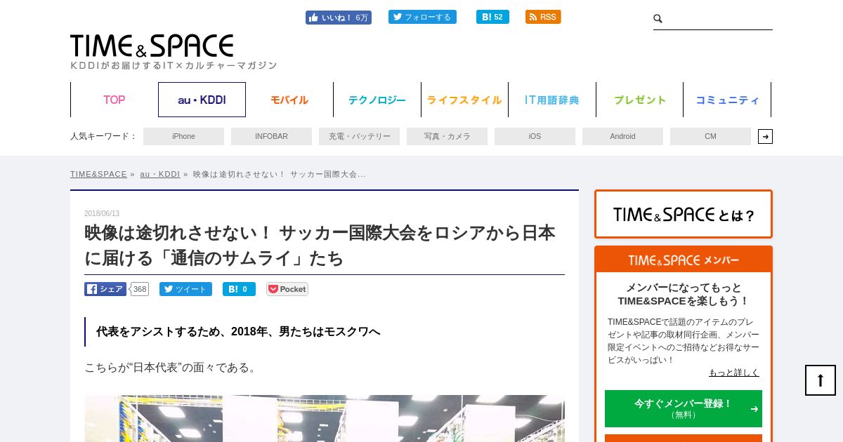This screenshot has height=442, width=843.
Task: Show more keywords with arrow button
Action: pos(765,136)
